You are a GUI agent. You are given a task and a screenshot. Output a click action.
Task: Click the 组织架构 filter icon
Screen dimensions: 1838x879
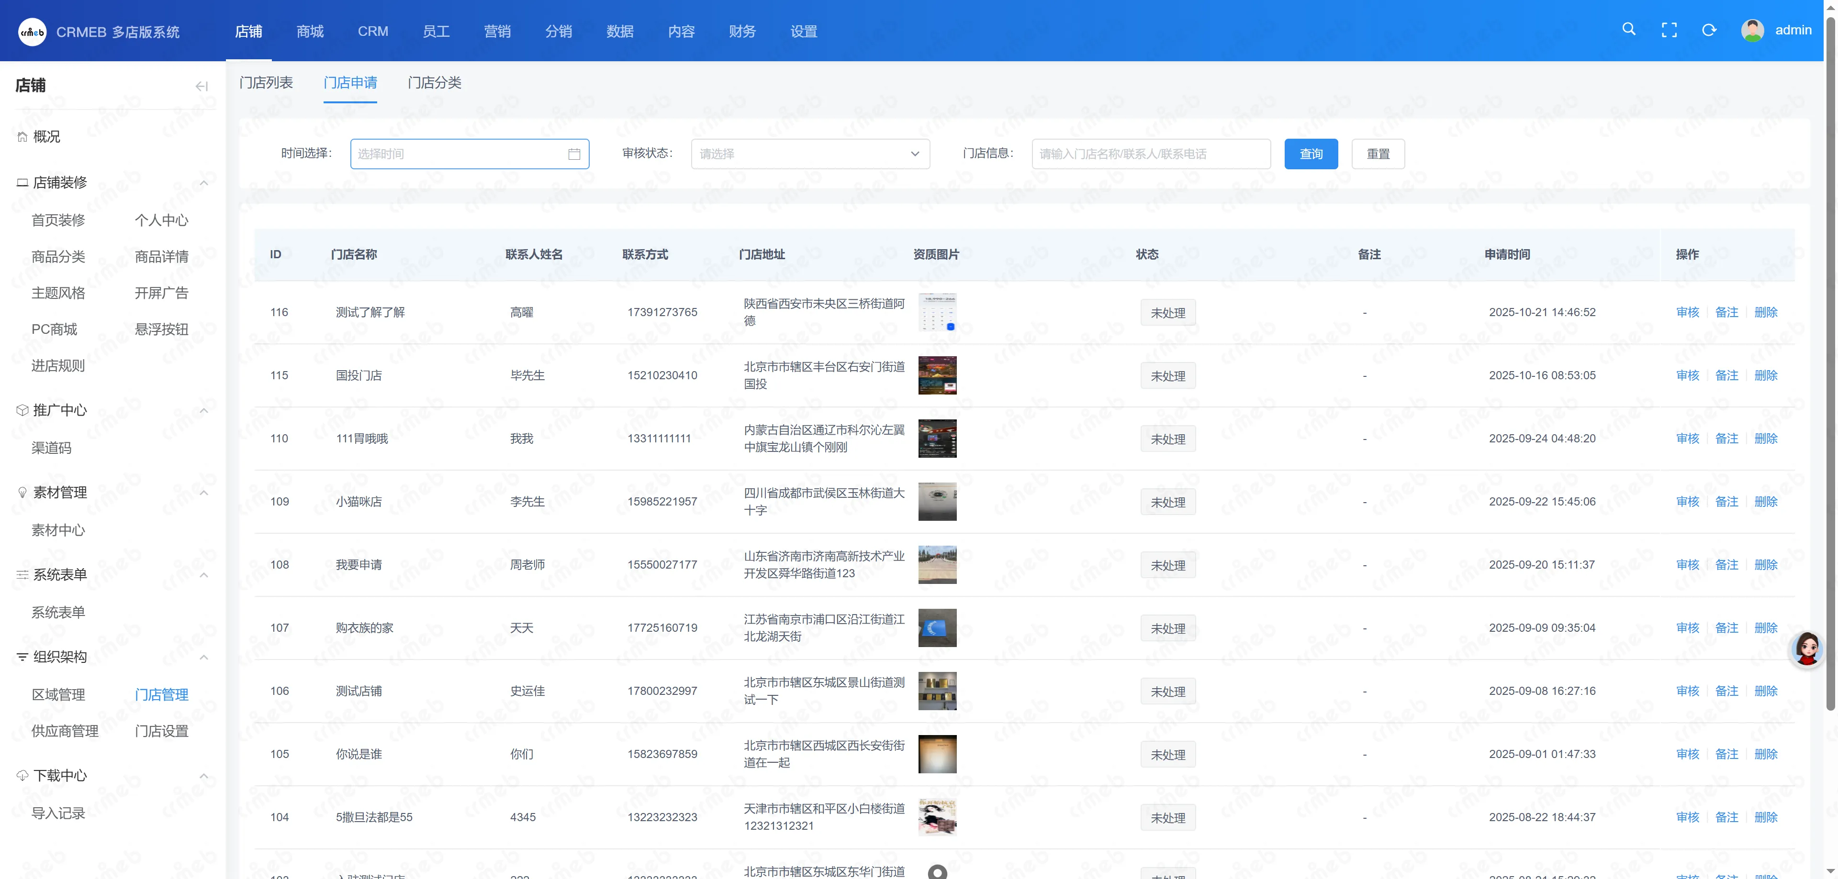(x=22, y=657)
